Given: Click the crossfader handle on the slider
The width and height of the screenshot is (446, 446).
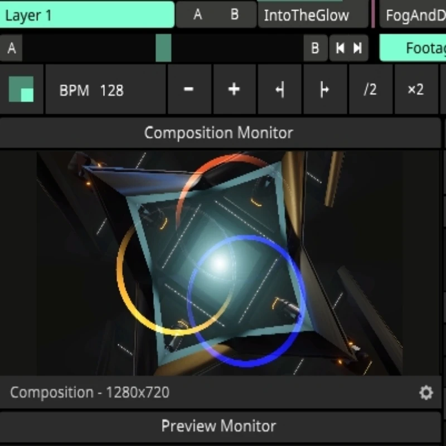Looking at the screenshot, I should coord(163,48).
